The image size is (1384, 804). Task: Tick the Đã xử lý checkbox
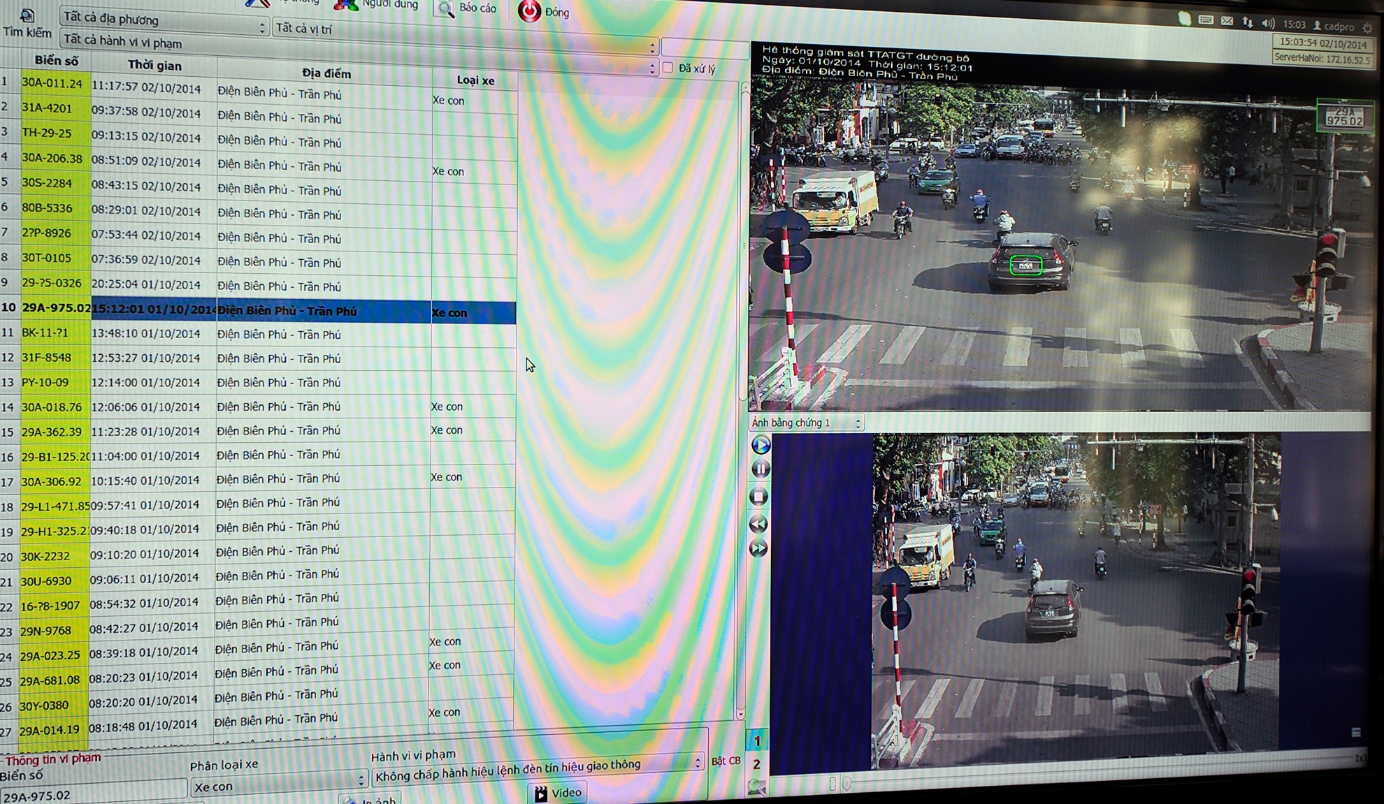668,68
